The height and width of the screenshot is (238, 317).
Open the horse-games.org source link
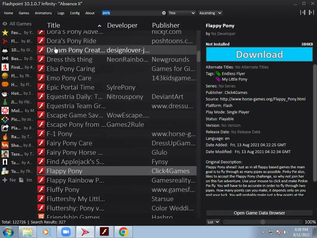263,99
